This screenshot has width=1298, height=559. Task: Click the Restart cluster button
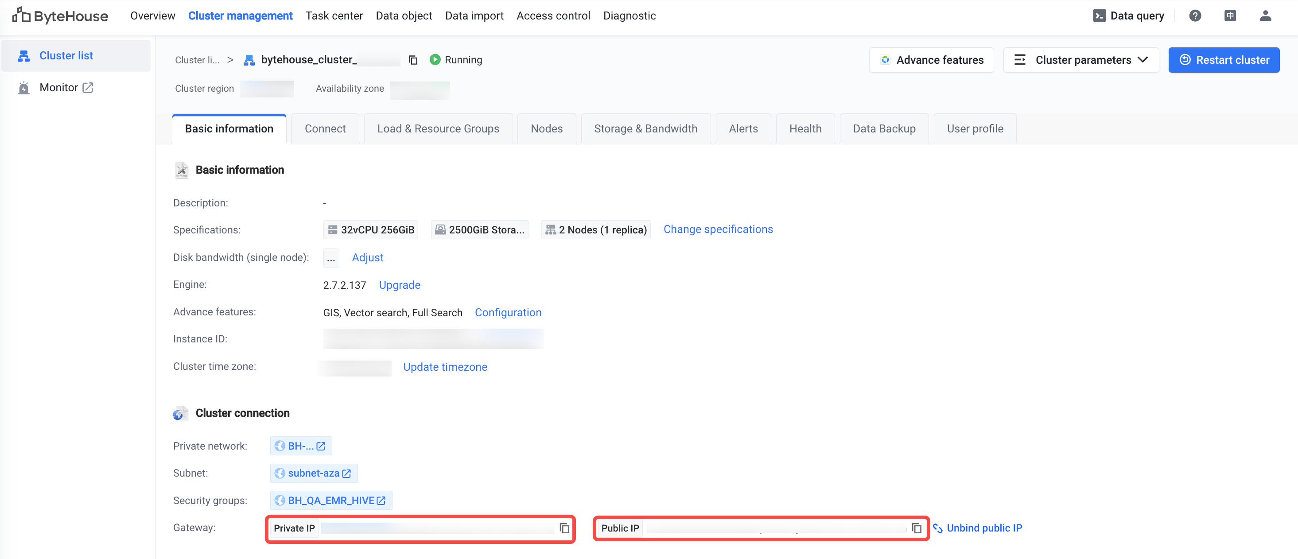click(x=1224, y=60)
